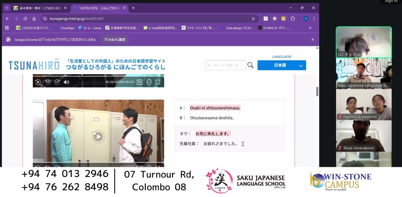Viewport: 402px width, 197px height.
Task: Skip forward 10 seconds in upper video
Action: (57, 82)
